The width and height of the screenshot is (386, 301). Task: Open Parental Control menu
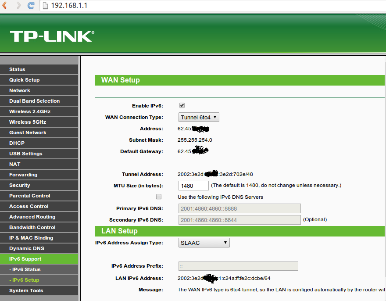(x=39, y=196)
